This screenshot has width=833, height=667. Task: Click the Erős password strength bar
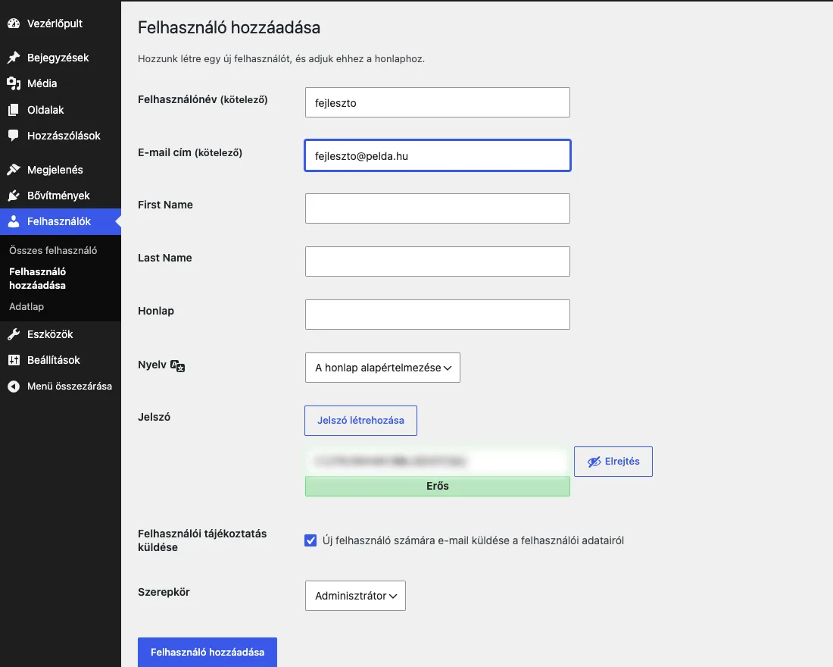[x=438, y=486]
